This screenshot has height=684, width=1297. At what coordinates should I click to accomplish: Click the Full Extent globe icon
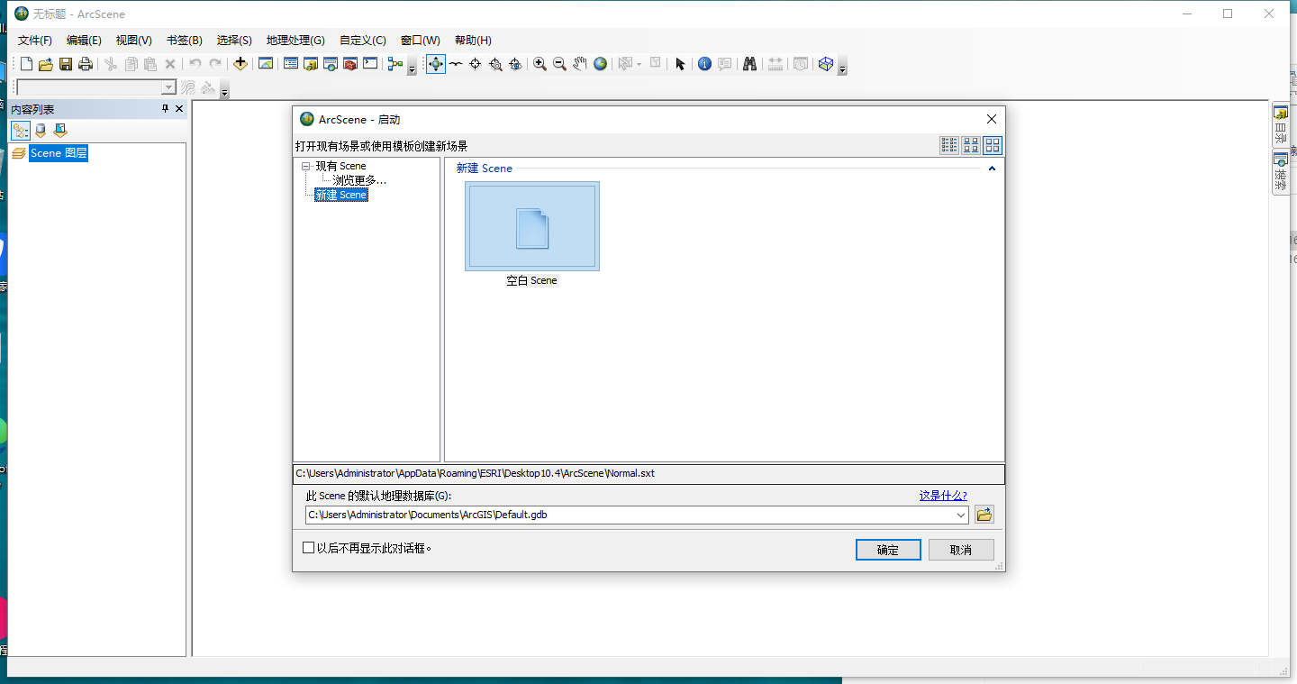[600, 64]
